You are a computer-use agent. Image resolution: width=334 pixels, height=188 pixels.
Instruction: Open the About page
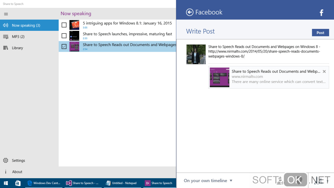point(29,172)
